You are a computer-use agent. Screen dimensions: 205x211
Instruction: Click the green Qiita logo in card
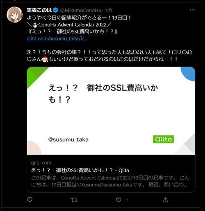coord(163,139)
